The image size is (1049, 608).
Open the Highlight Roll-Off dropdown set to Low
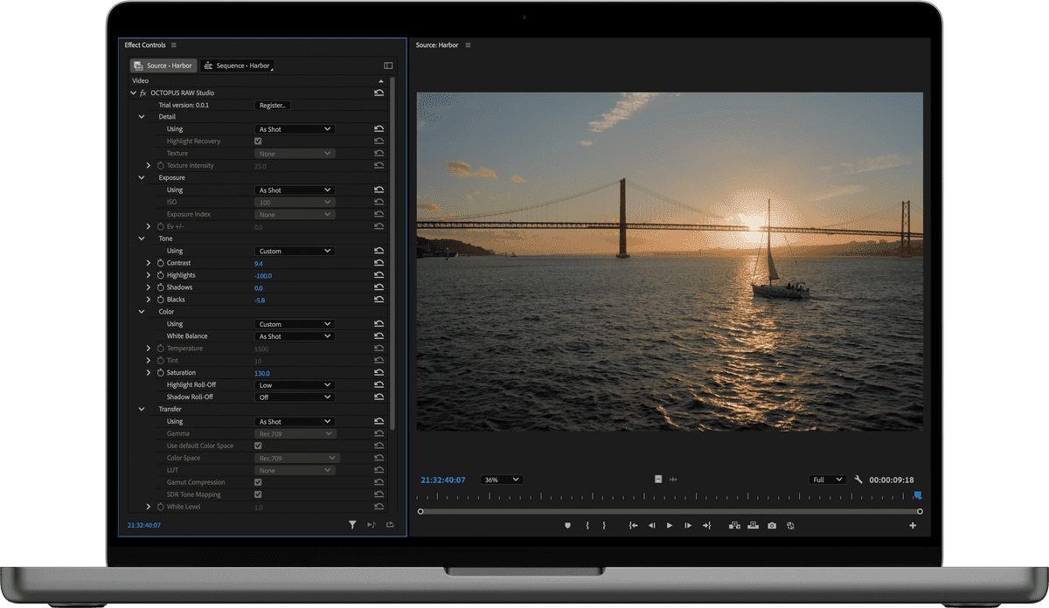295,384
